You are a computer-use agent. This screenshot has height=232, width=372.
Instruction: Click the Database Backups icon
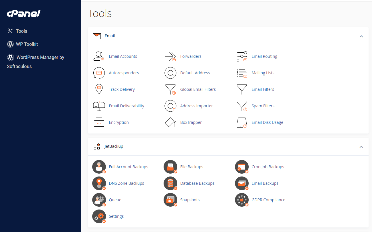(x=170, y=183)
